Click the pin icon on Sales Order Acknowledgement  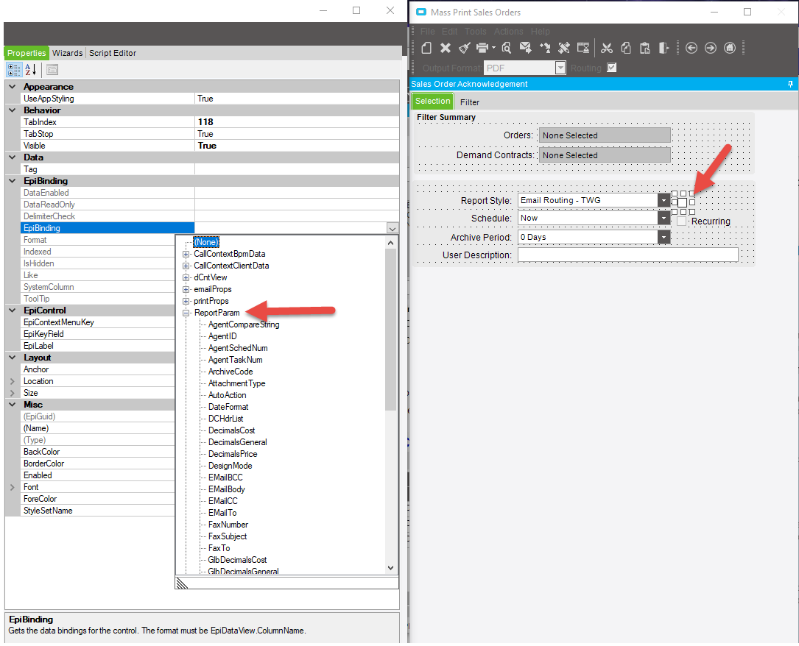pos(790,84)
